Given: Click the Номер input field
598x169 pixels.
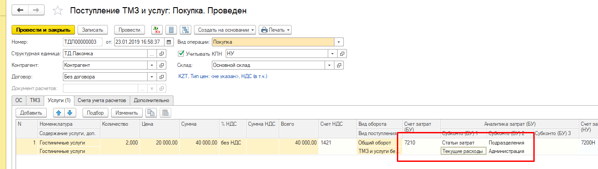Looking at the screenshot, I should pyautogui.click(x=83, y=42).
